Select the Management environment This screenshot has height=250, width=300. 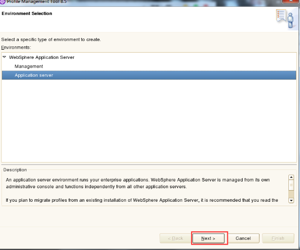[x=29, y=66]
